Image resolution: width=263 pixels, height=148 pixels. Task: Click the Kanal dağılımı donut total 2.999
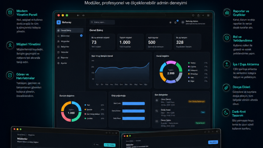pyautogui.click(x=171, y=73)
